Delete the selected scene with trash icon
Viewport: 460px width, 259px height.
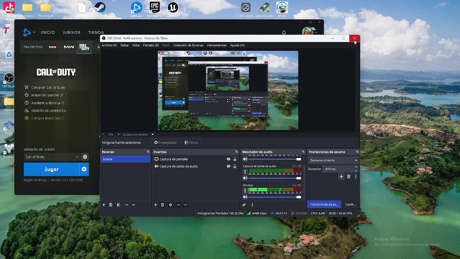111,205
